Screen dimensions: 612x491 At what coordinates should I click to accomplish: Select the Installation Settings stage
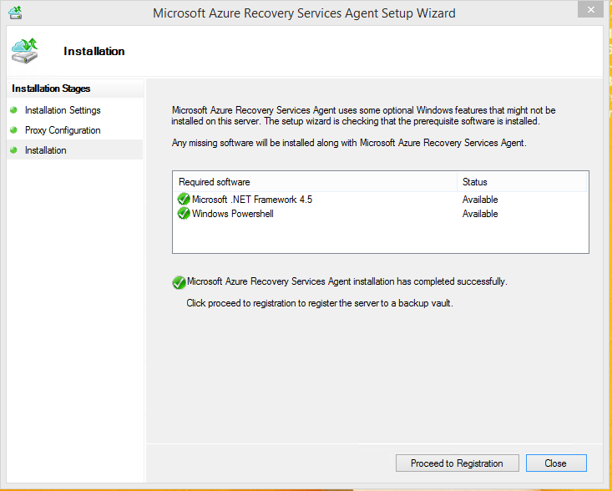63,110
